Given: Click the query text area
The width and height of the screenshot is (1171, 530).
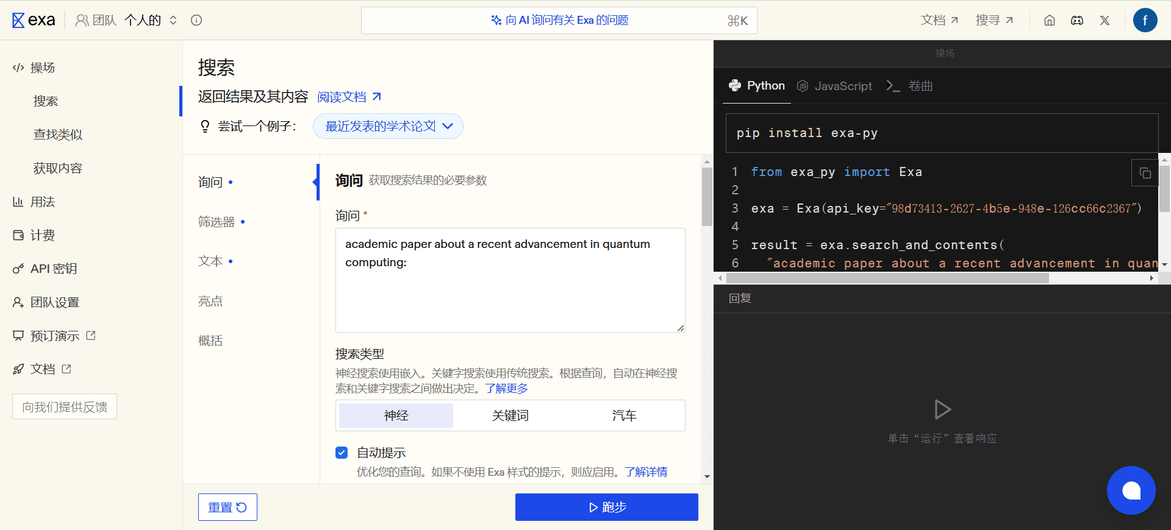Looking at the screenshot, I should (x=510, y=280).
